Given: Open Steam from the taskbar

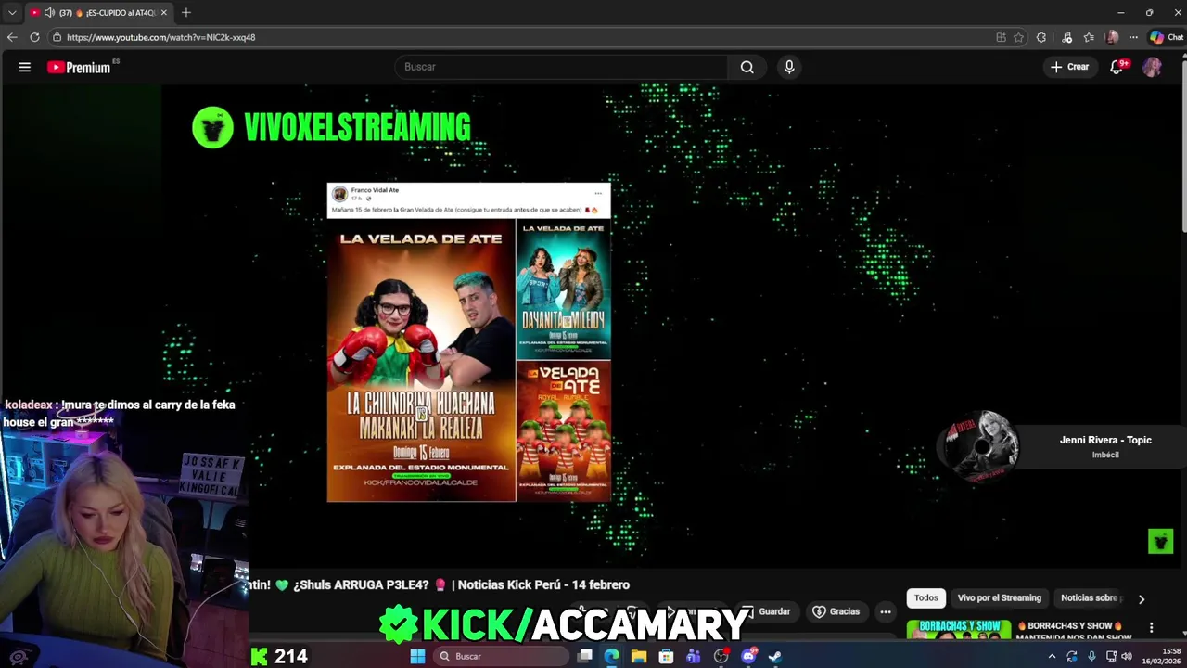Looking at the screenshot, I should point(775,656).
